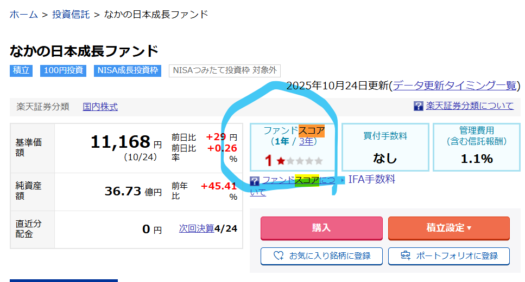Viewport: 525px width, 282px height.
Task: Click the question icon beside ファンドスコアについて
Action: click(255, 181)
